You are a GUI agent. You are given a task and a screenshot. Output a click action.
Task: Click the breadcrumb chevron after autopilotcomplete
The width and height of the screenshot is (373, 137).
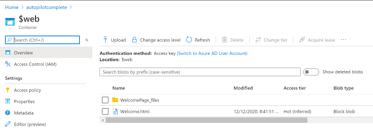click(x=71, y=7)
